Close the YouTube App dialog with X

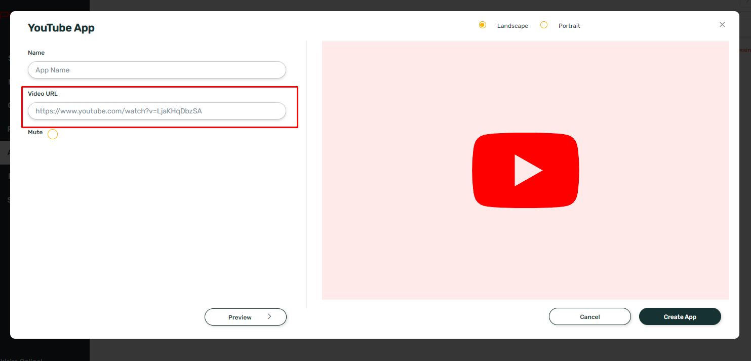(x=722, y=25)
